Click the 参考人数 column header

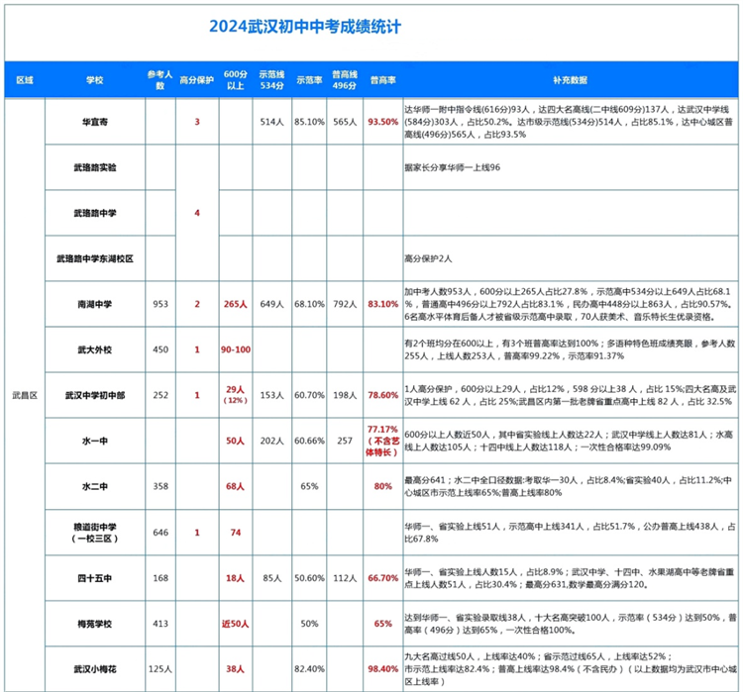(x=160, y=80)
